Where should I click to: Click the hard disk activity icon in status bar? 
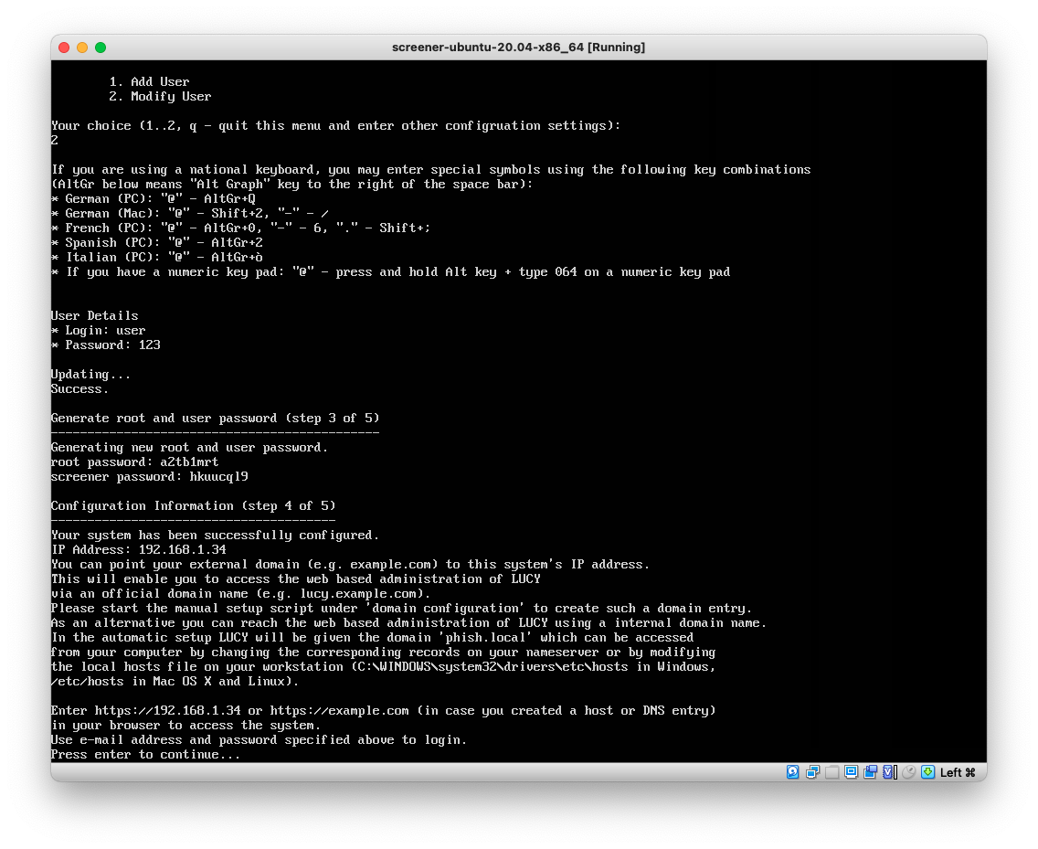[x=792, y=772]
